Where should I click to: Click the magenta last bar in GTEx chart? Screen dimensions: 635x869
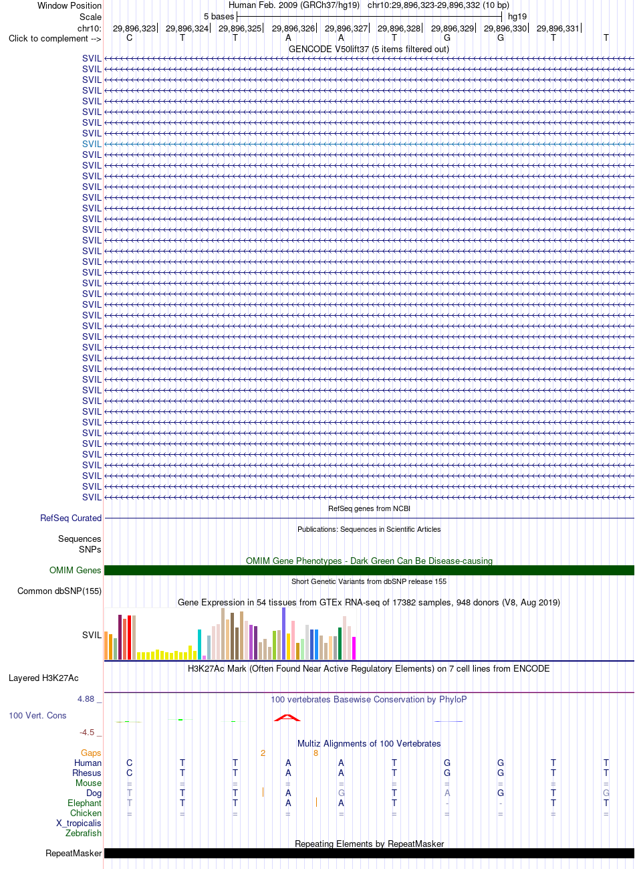[354, 648]
